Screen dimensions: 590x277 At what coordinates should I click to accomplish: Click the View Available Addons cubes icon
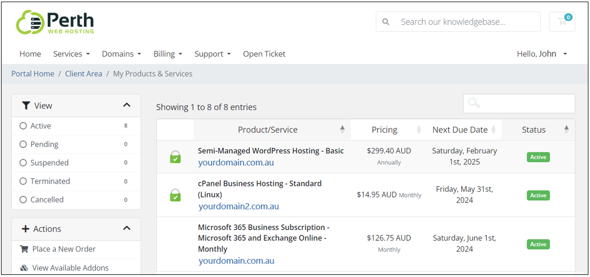(x=24, y=268)
